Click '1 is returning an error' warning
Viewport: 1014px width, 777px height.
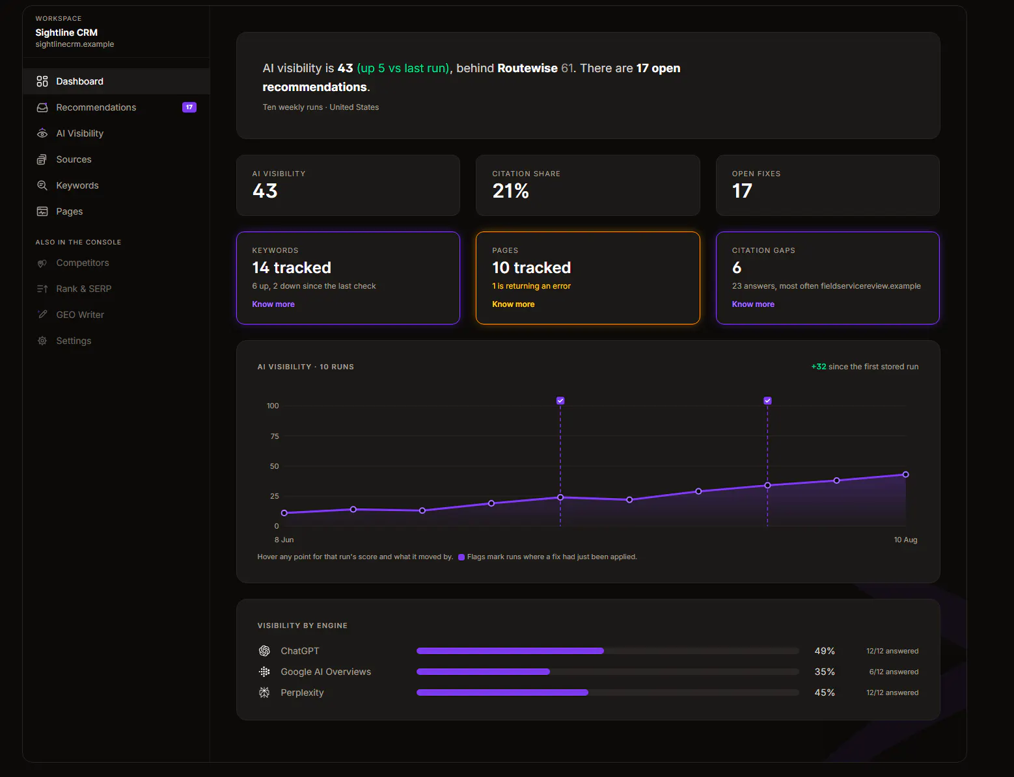531,286
